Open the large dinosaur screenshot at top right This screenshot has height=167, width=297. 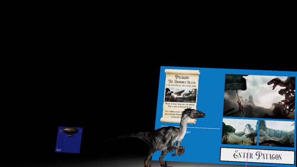point(259,95)
